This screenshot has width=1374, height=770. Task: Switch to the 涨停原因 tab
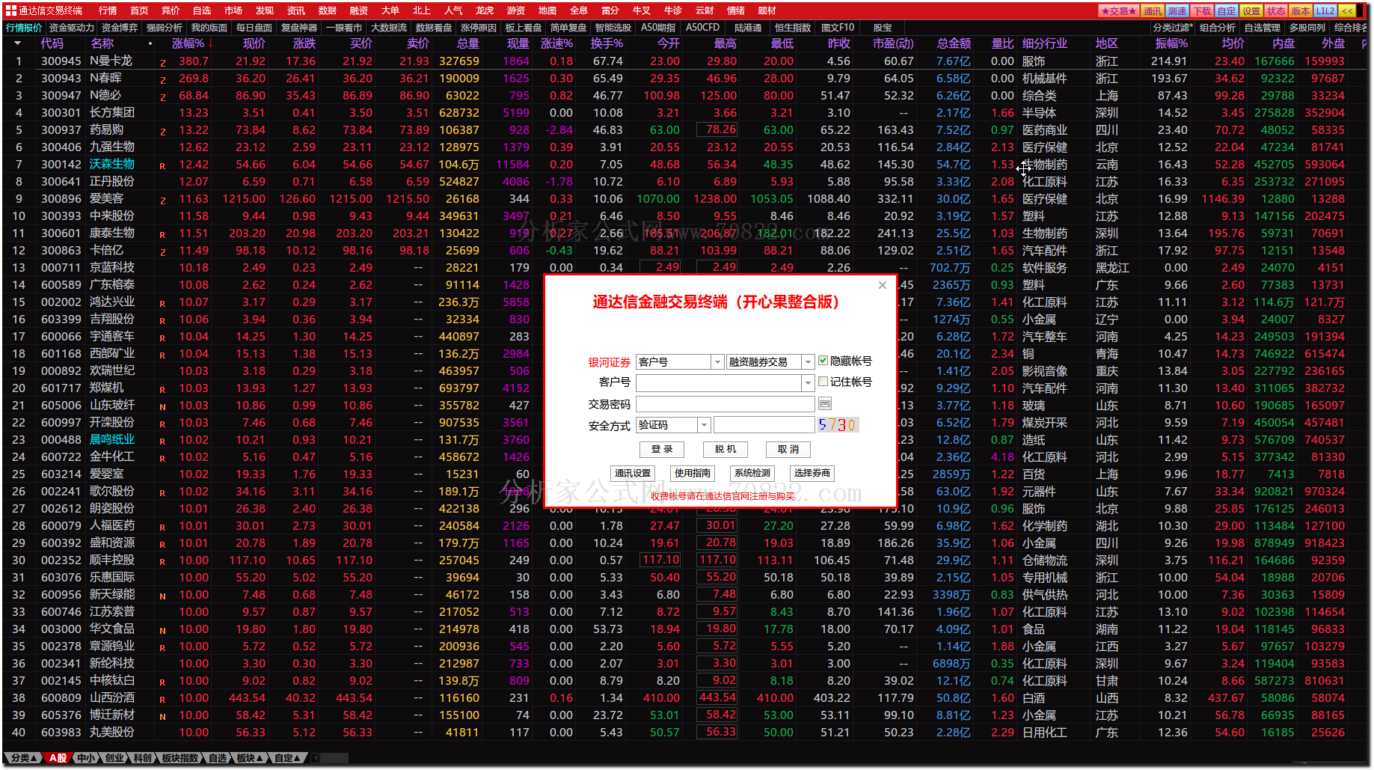pos(479,28)
